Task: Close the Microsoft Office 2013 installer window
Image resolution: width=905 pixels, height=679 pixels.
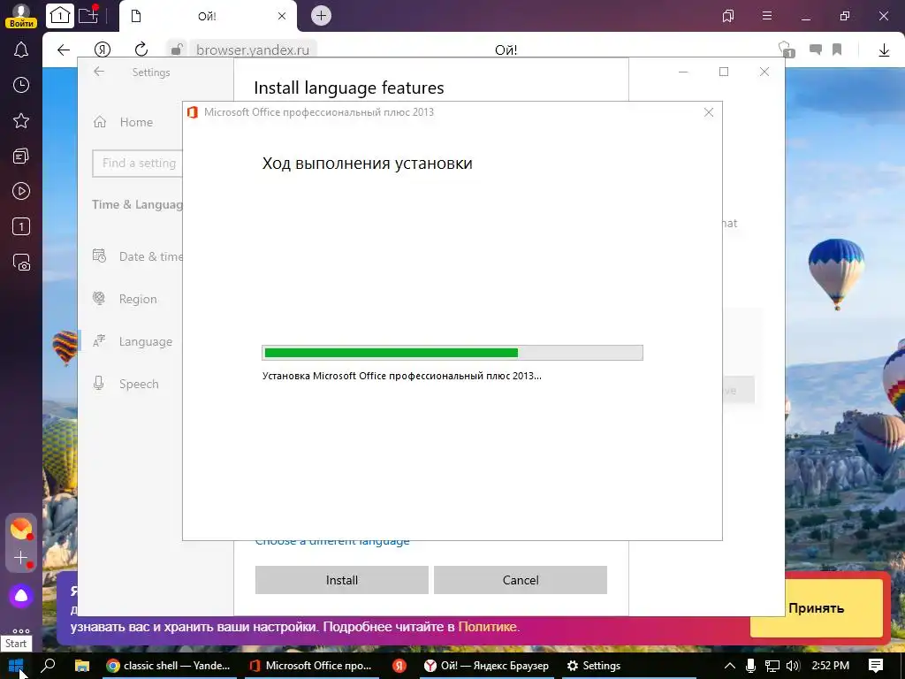Action: click(x=709, y=112)
